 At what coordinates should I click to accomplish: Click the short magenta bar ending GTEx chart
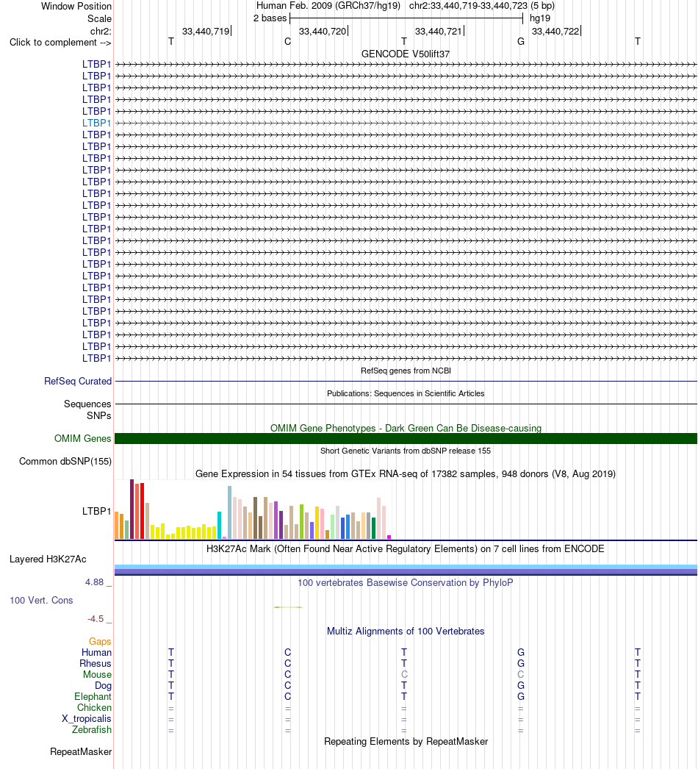389,537
